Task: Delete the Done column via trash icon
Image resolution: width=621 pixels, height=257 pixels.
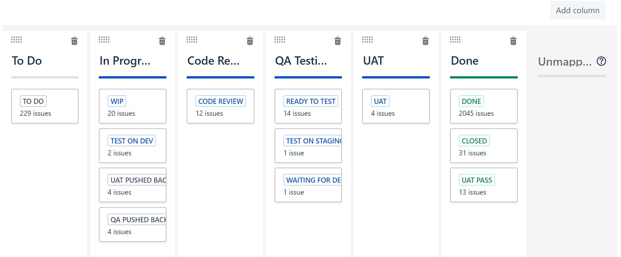Action: [513, 41]
